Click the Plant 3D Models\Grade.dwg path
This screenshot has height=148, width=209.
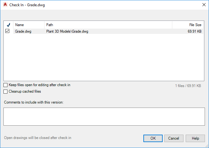[x=67, y=31]
